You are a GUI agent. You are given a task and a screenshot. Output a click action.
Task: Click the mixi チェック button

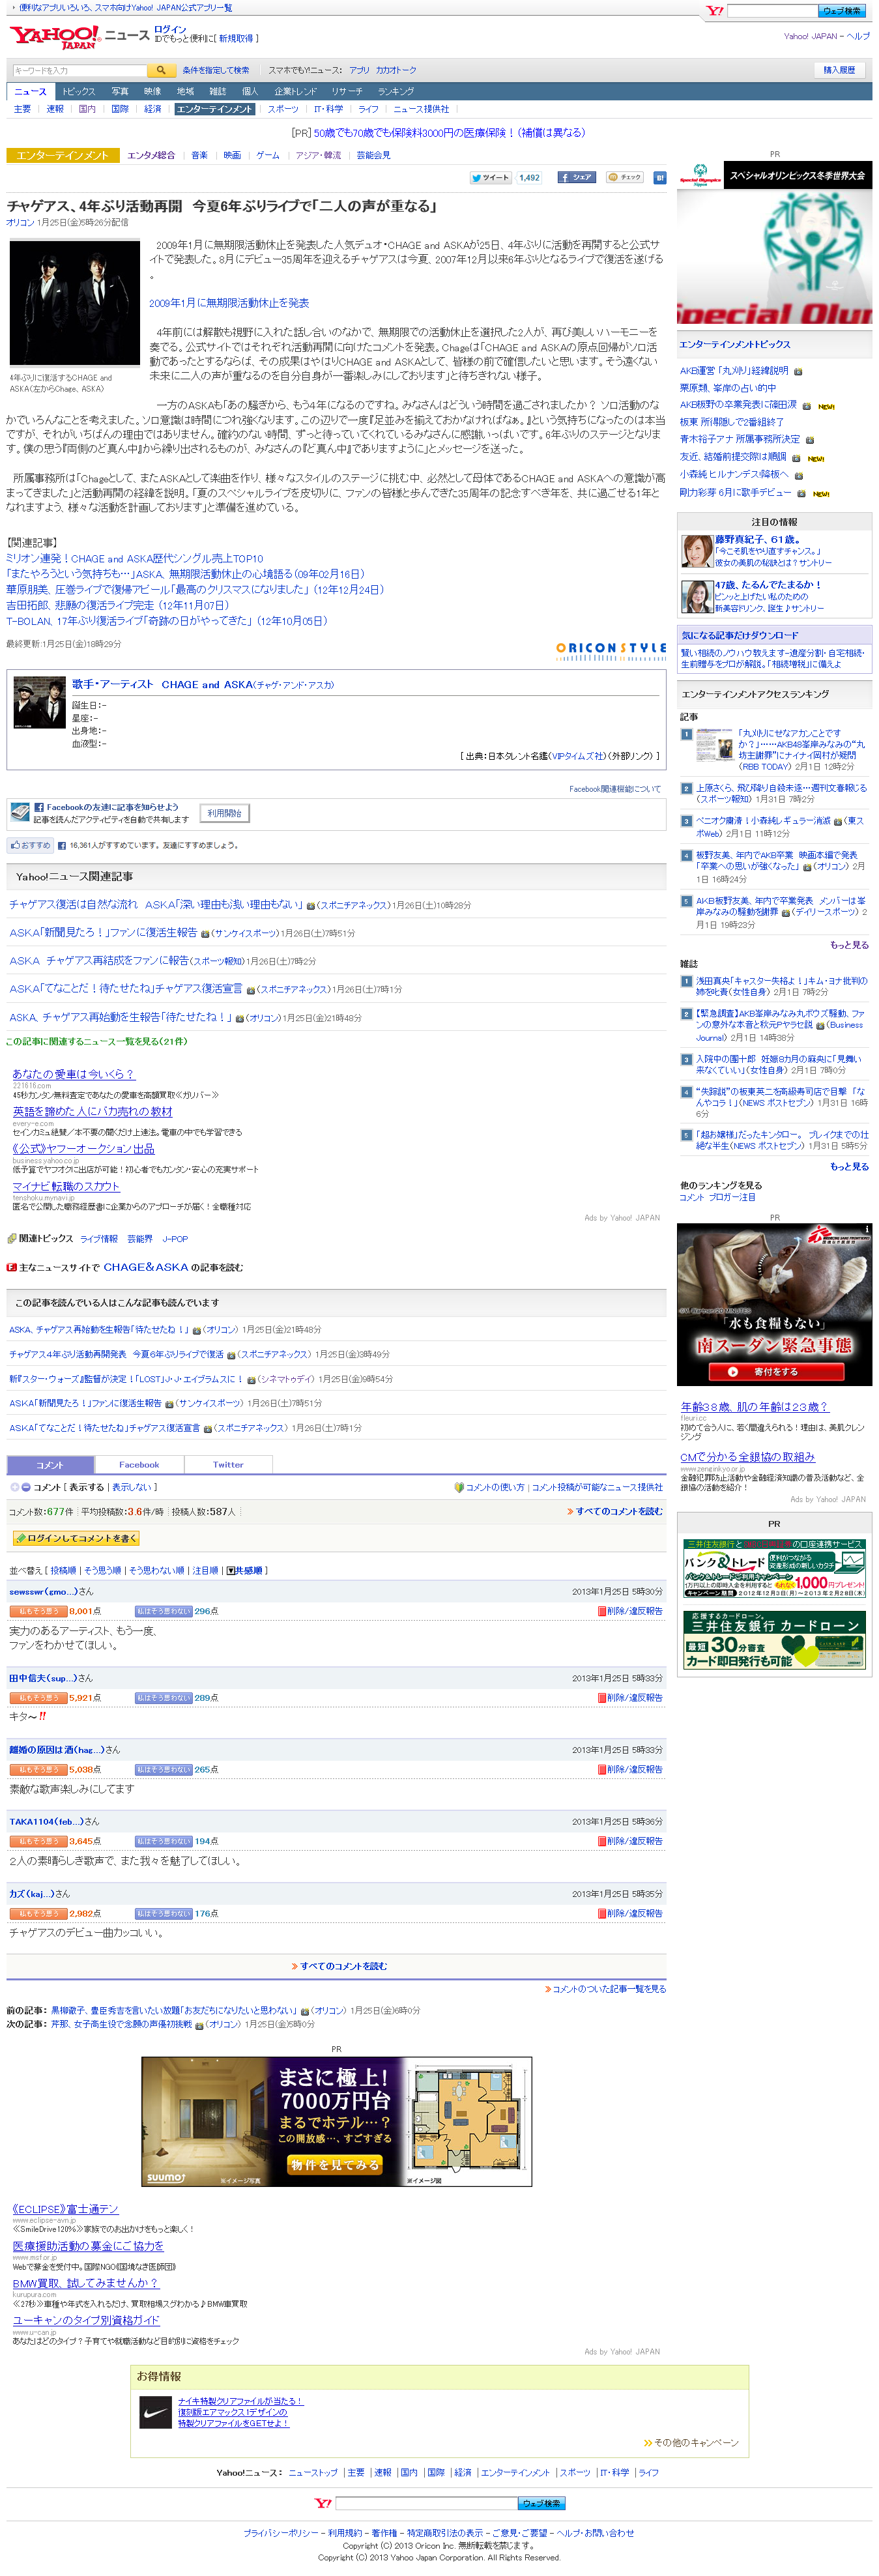(624, 177)
